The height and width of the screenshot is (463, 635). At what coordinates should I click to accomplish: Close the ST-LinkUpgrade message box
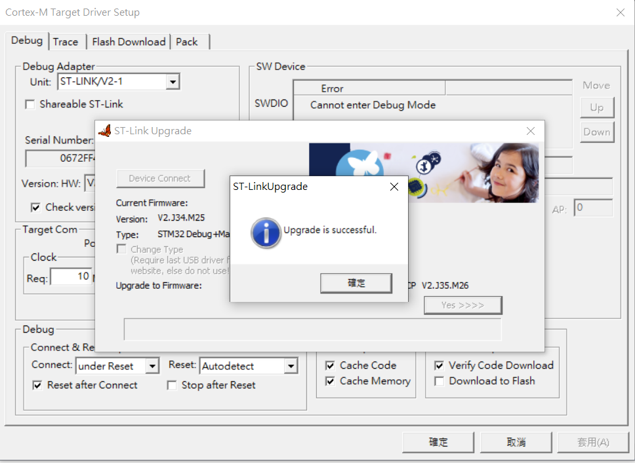(x=394, y=187)
